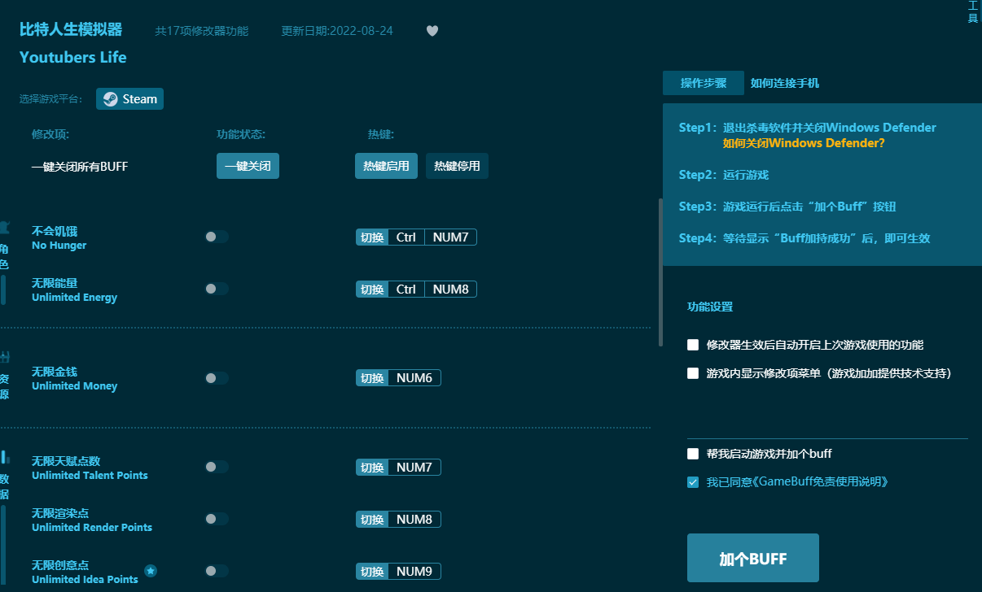
Task: Toggle Unlimited Energy switch
Action: (217, 289)
